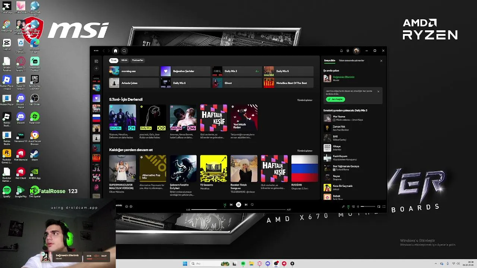Open the miniplayer icon
Screen dimensions: 477x268
point(379,207)
